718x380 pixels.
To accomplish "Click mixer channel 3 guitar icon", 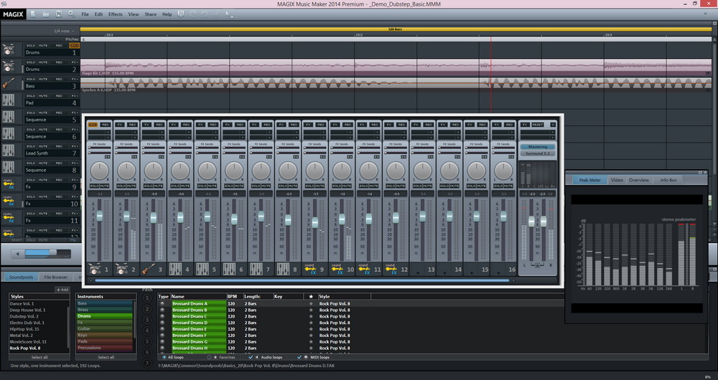I will (x=149, y=269).
